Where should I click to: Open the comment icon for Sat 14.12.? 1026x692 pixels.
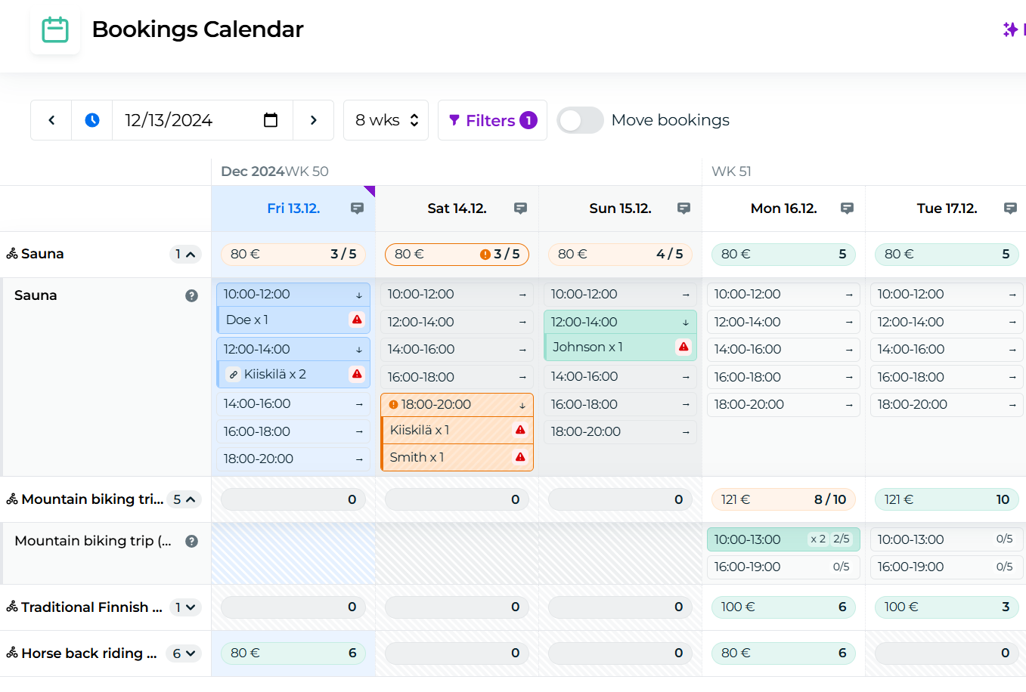click(x=520, y=209)
